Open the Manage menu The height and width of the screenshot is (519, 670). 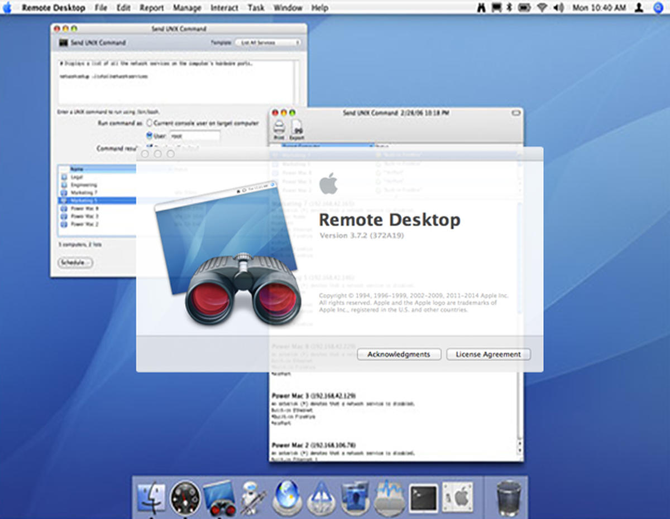point(187,8)
